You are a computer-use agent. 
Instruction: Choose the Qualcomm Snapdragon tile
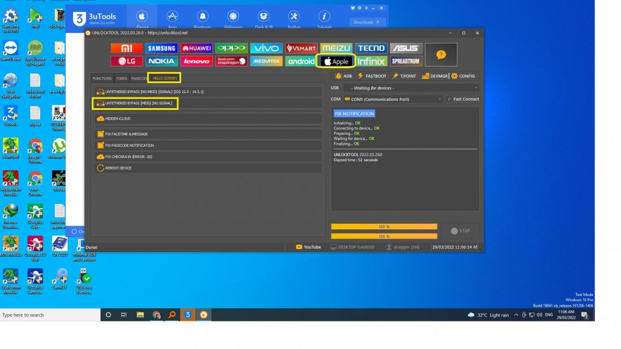[x=231, y=61]
